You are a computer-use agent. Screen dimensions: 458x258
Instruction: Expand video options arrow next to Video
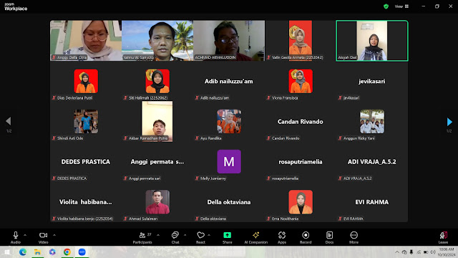click(54, 235)
